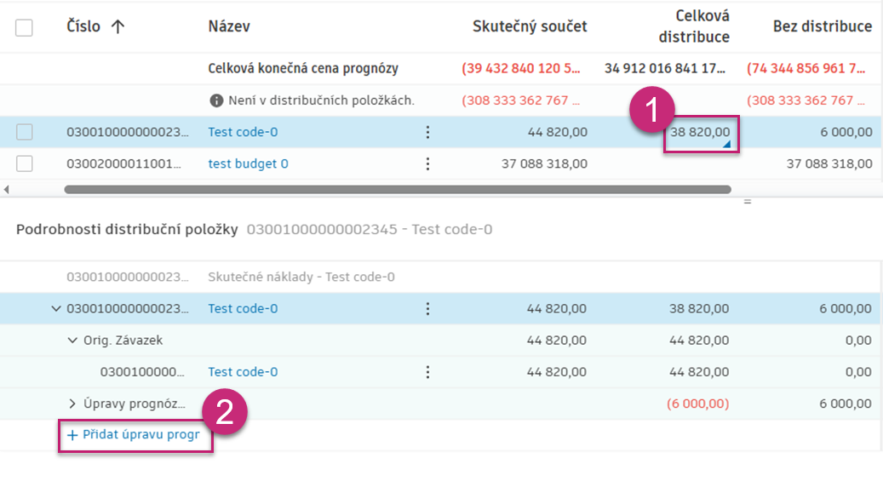The width and height of the screenshot is (883, 481).
Task: Select the highlighted 38 820,00 Celková distribuce cell
Action: click(700, 132)
